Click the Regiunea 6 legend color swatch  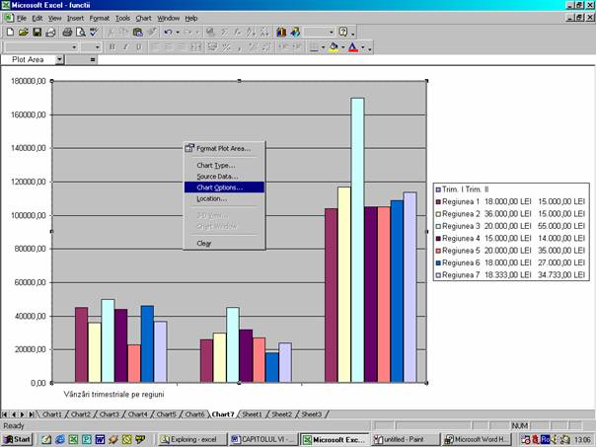439,263
